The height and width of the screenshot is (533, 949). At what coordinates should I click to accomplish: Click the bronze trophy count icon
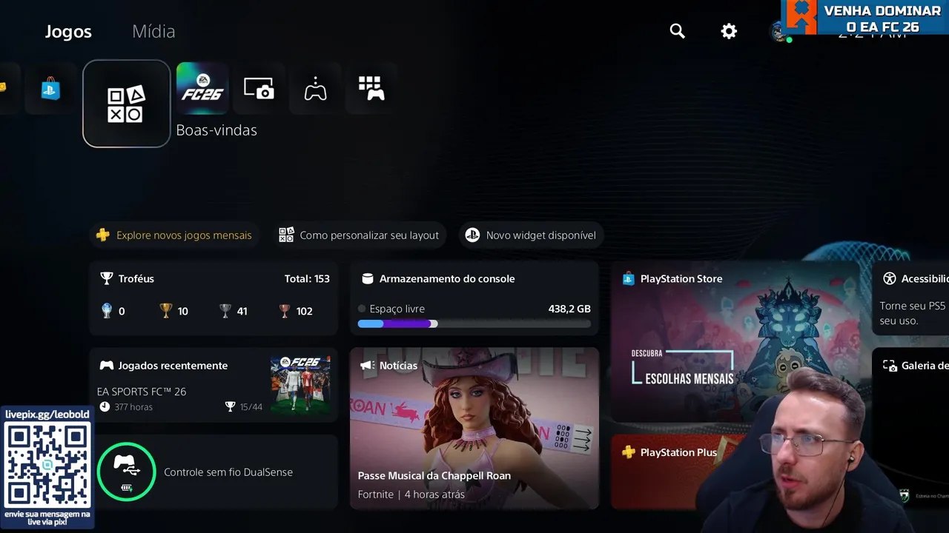(285, 311)
